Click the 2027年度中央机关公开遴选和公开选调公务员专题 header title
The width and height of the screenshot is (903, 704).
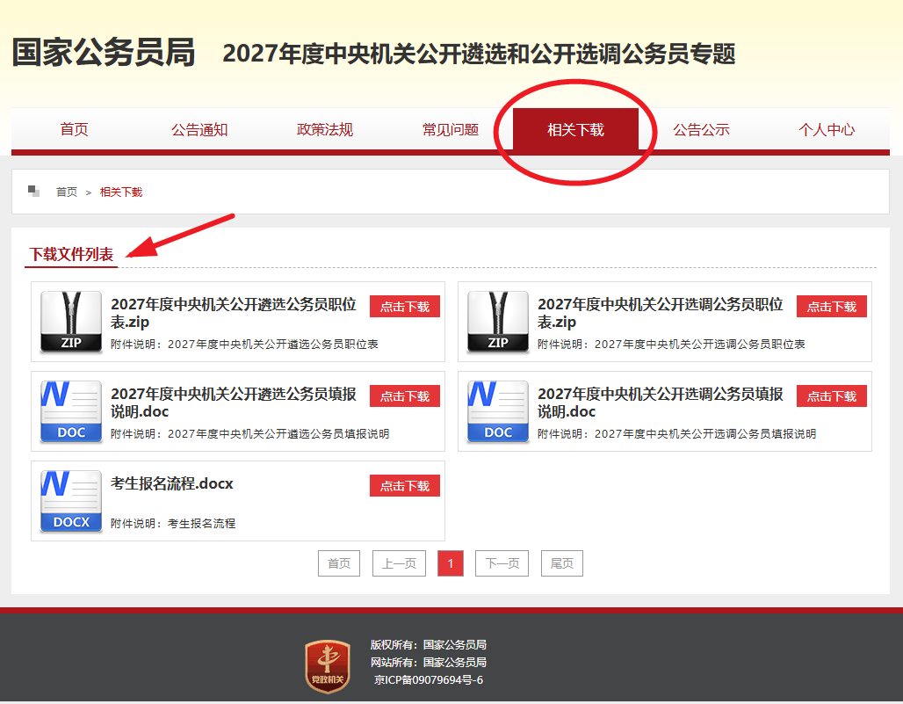(479, 54)
